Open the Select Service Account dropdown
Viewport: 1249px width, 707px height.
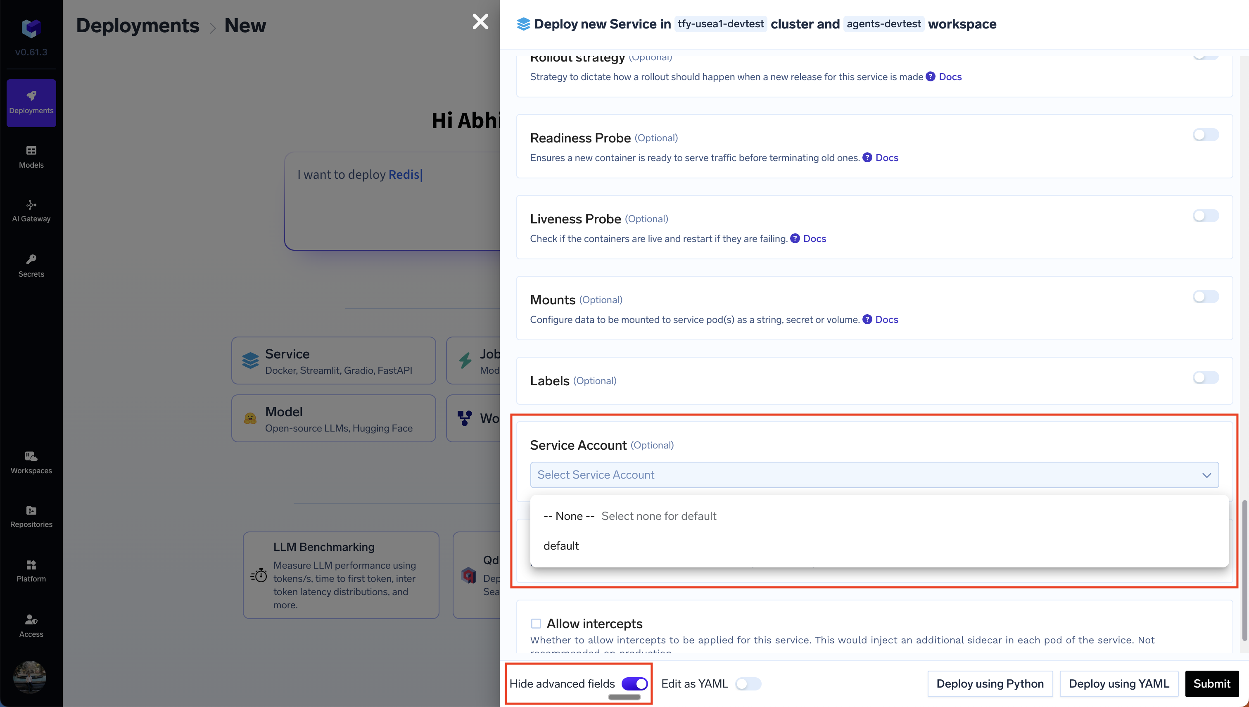point(874,475)
